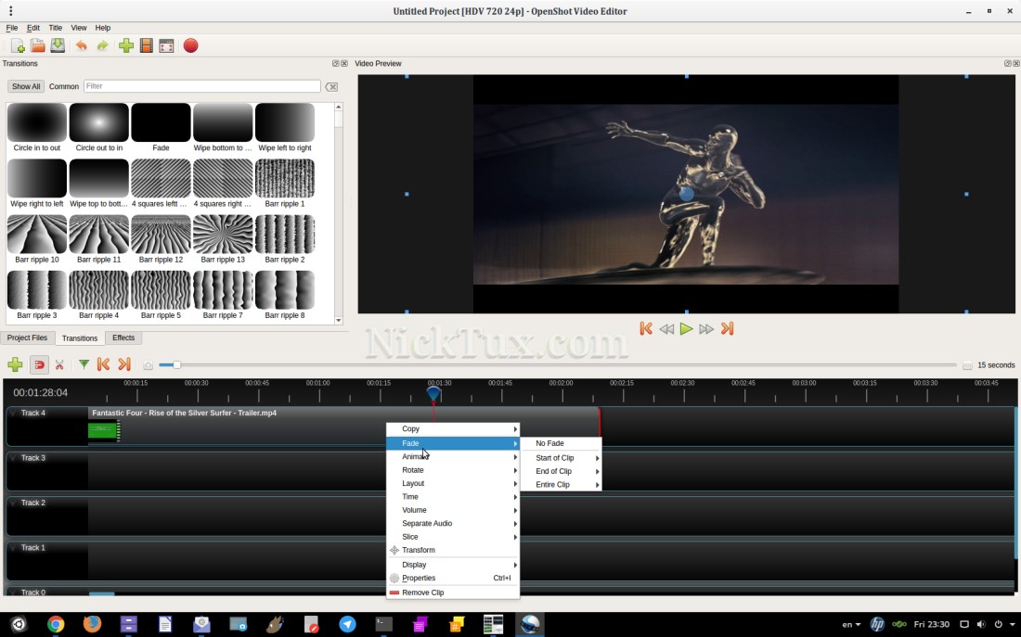This screenshot has height=637, width=1021.
Task: Enable the Show All transitions filter
Action: [26, 86]
